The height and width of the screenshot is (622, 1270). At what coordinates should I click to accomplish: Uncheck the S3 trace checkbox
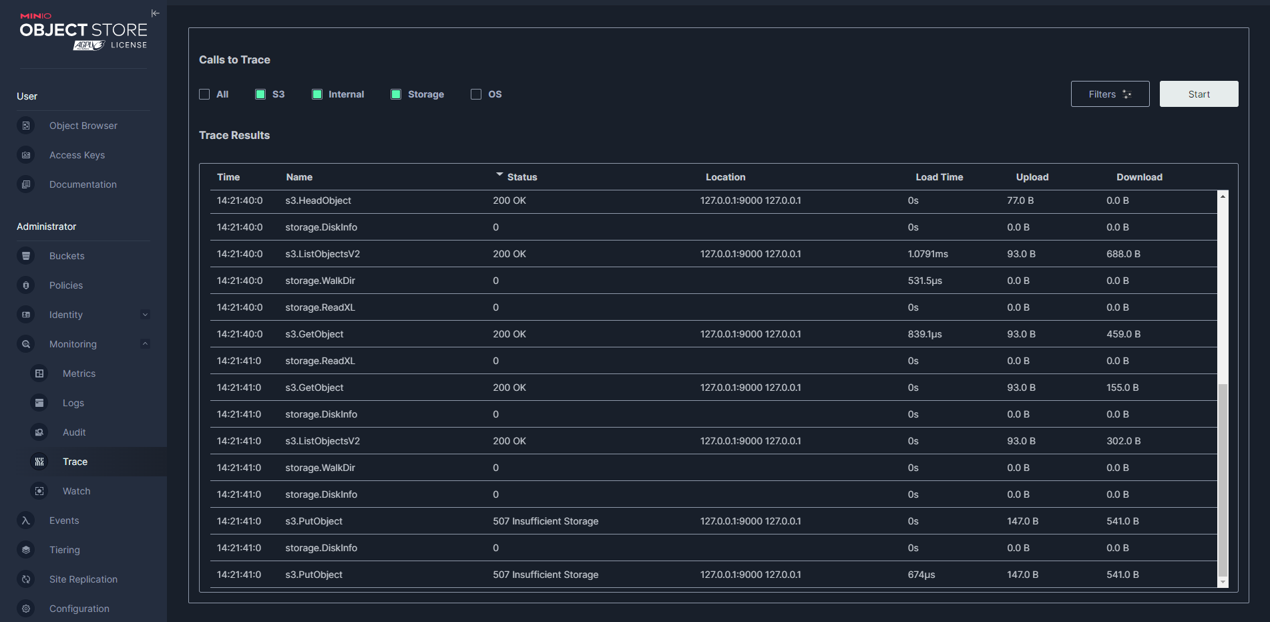[260, 94]
